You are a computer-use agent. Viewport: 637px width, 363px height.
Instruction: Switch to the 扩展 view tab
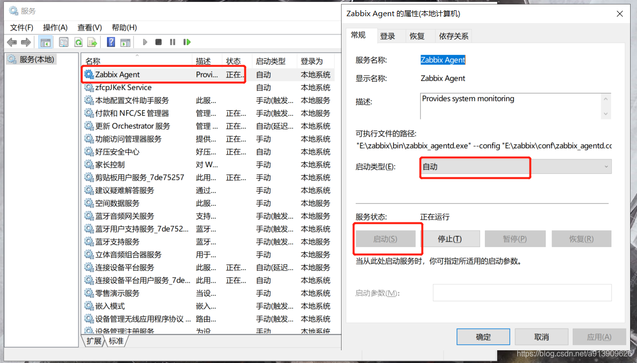coord(94,341)
